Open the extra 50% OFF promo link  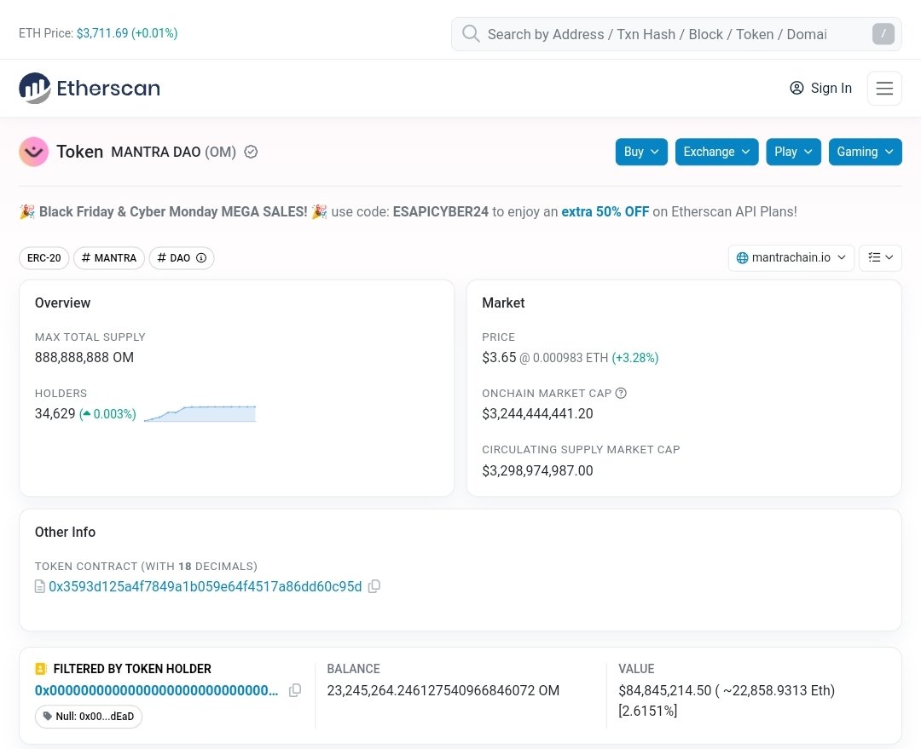[x=605, y=212]
